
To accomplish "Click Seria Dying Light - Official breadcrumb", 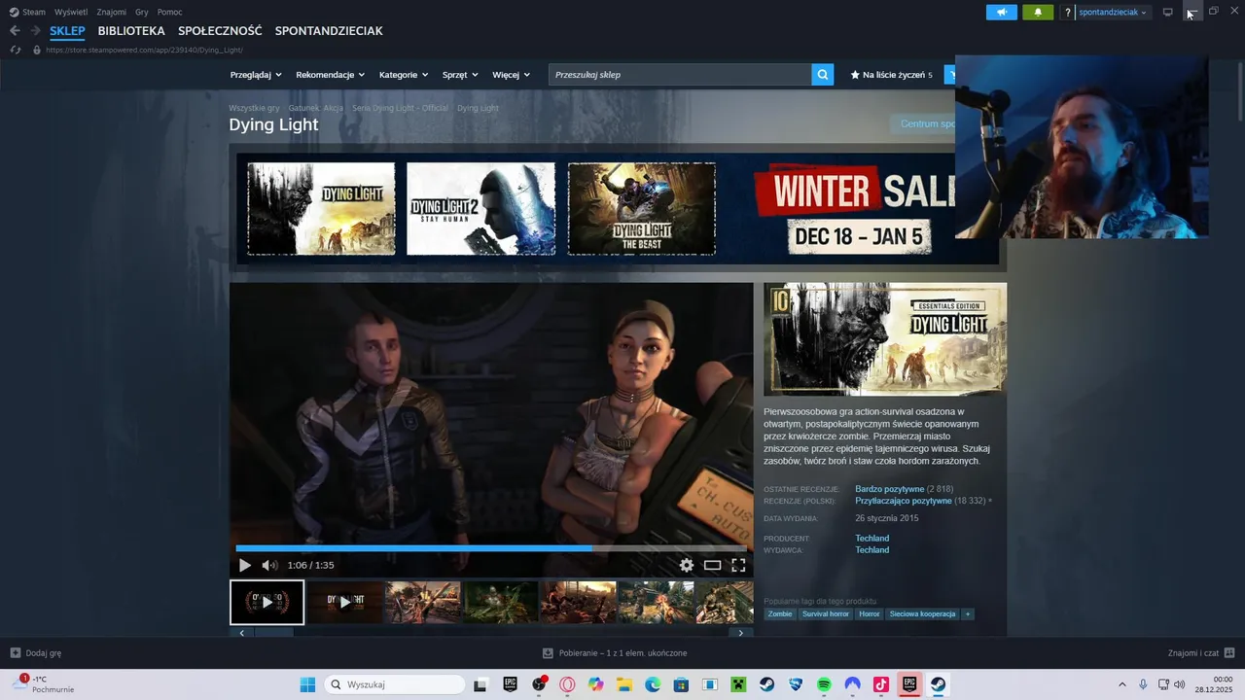I will 400,108.
